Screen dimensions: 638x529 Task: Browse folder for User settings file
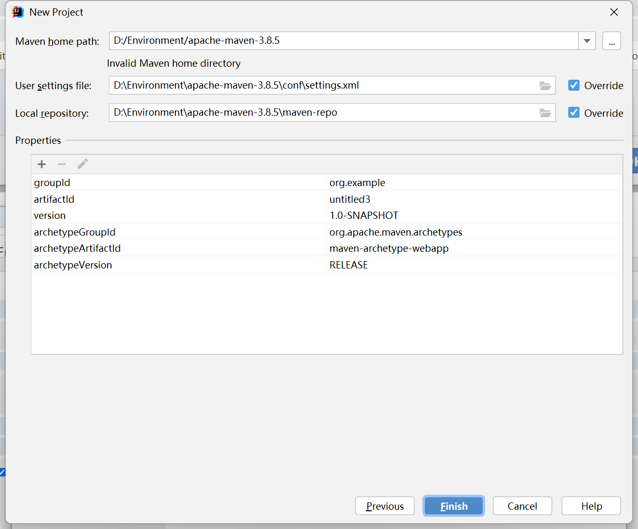tap(545, 85)
